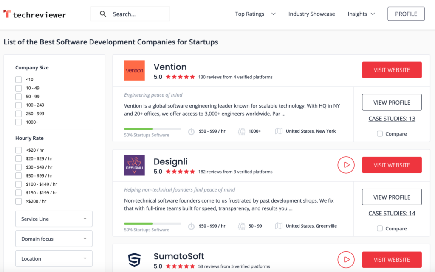This screenshot has width=435, height=272.
Task: Click Vention's 50% Startups Software bar
Action: pos(153,129)
